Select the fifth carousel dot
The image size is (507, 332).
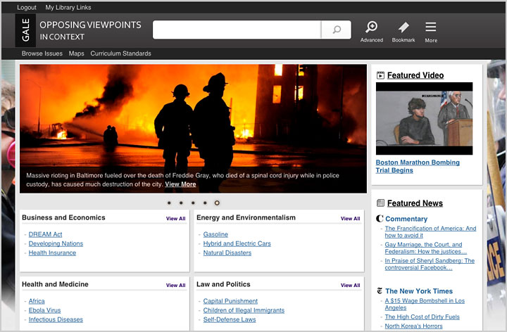[217, 203]
